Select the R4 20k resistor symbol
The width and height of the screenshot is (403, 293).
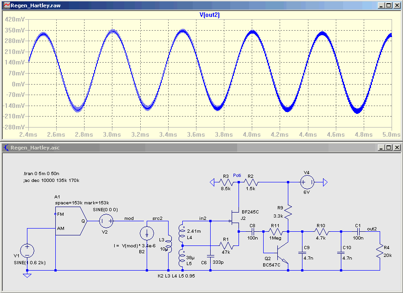pyautogui.click(x=380, y=251)
